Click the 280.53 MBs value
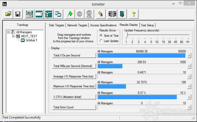 click(x=142, y=62)
